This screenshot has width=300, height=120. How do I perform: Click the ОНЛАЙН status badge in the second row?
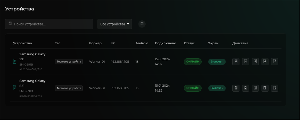click(x=193, y=88)
